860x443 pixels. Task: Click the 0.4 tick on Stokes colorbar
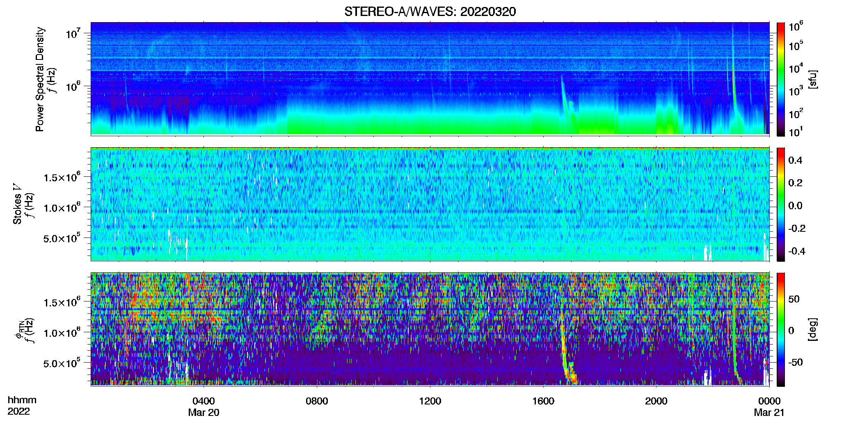pyautogui.click(x=795, y=160)
